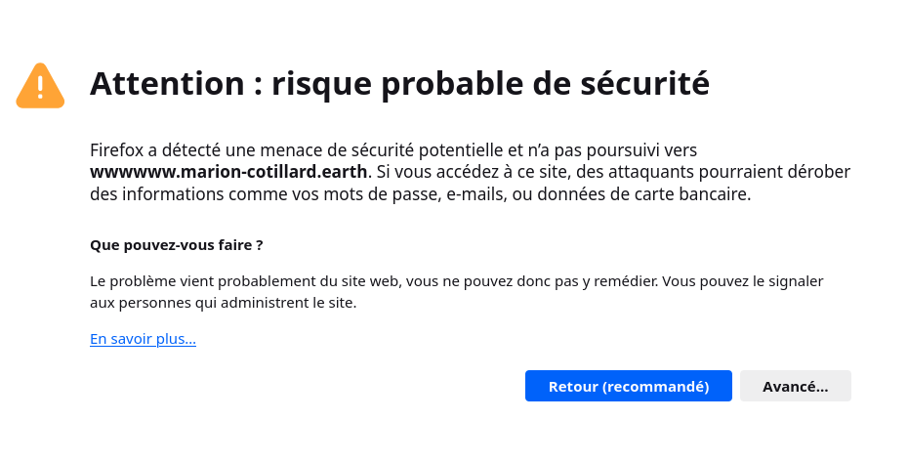908x462 pixels.
Task: Click the "Attention : risque probable de sécurité" heading
Action: pyautogui.click(x=399, y=84)
